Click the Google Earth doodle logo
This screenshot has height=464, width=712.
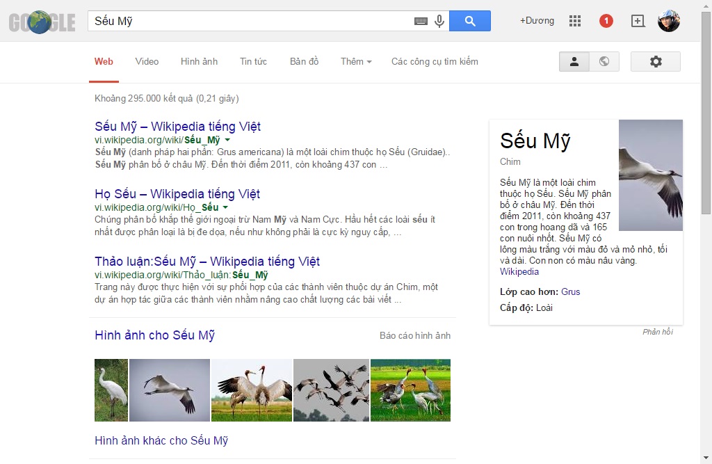click(x=42, y=22)
